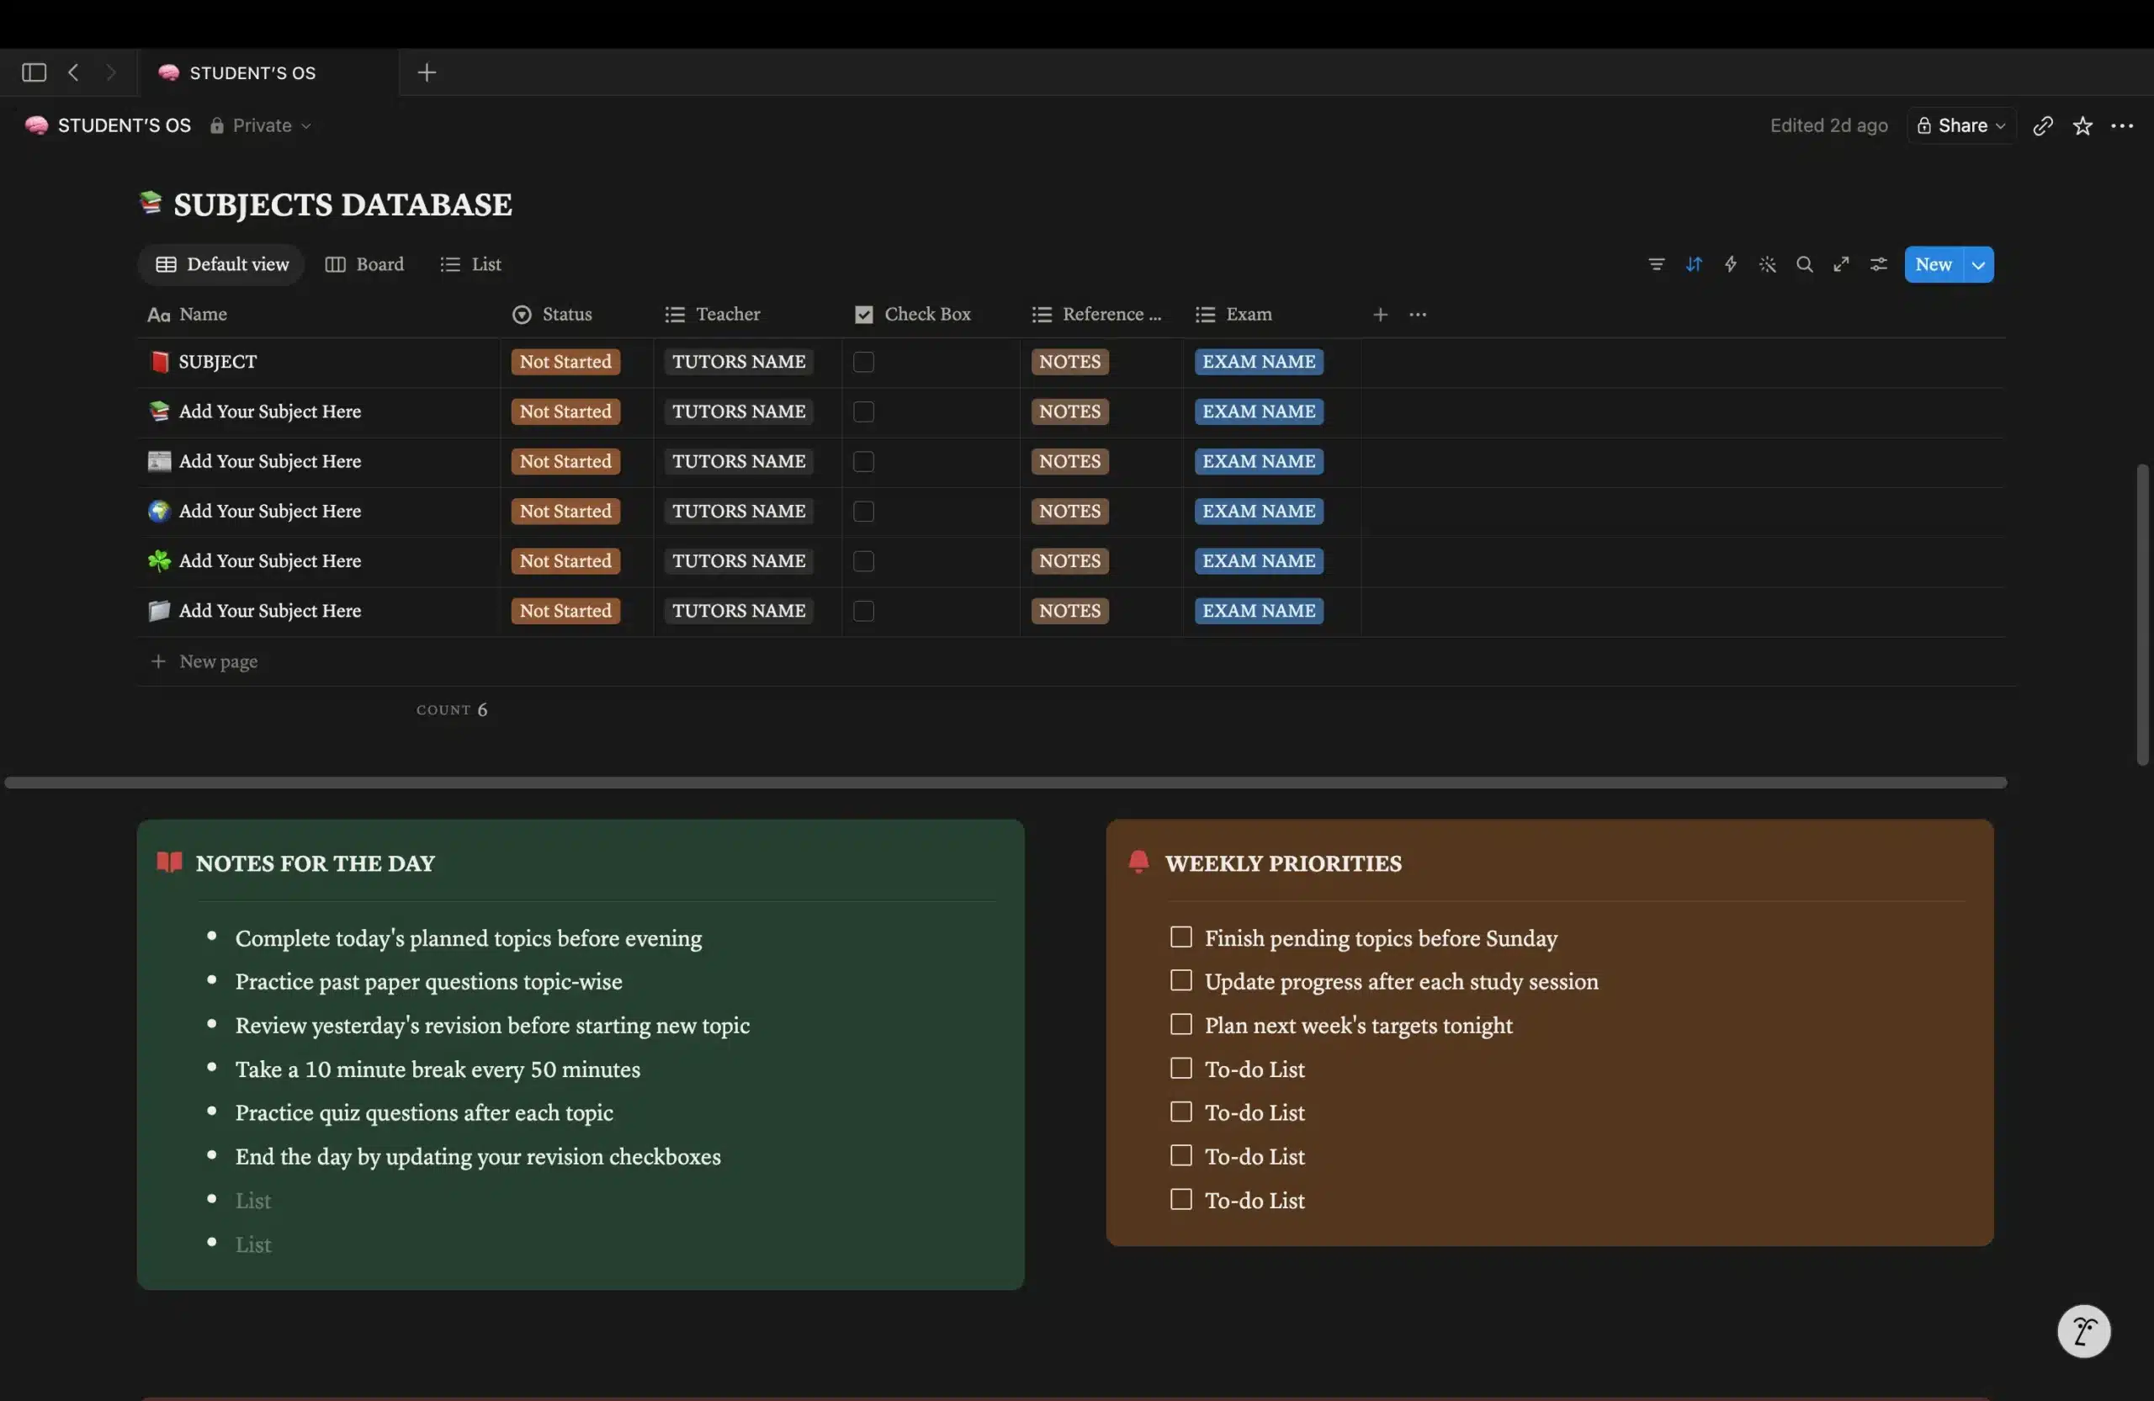Open database view settings sliders icon
The height and width of the screenshot is (1401, 2154).
[1879, 264]
